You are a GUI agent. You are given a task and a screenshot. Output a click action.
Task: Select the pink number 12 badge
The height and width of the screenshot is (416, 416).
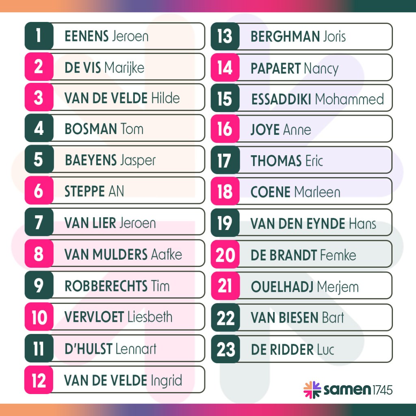pos(39,381)
